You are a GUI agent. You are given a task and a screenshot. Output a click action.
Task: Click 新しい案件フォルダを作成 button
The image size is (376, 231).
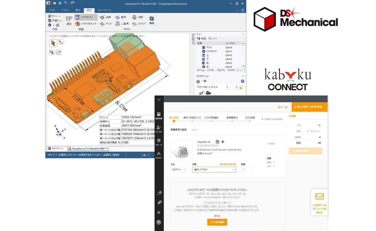point(310,107)
